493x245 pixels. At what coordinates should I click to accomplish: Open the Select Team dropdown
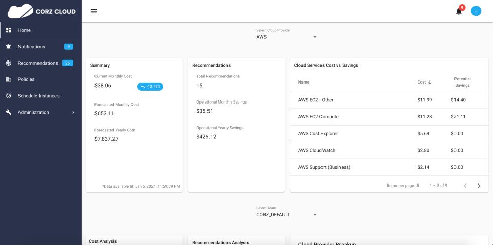(287, 215)
